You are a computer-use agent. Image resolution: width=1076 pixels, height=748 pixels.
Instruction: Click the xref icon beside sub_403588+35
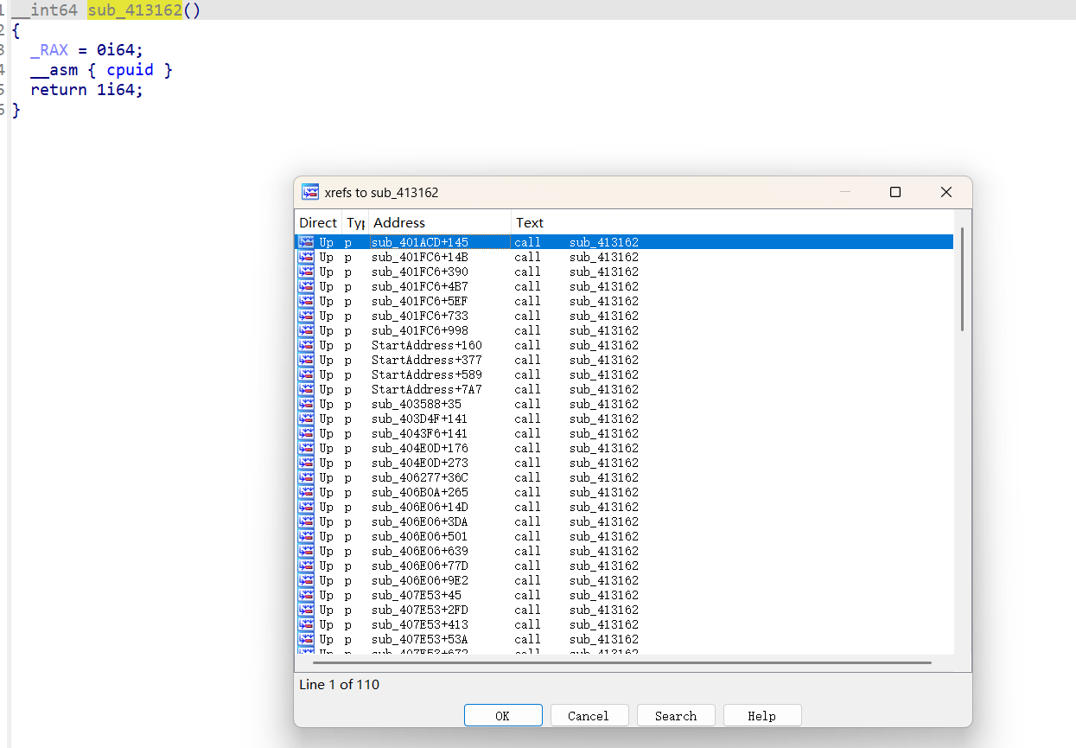point(306,404)
